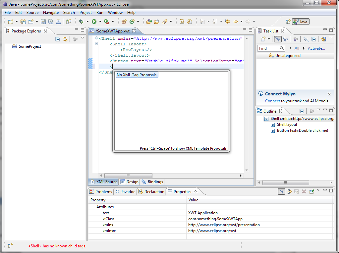Image resolution: width=339 pixels, height=253 pixels.
Task: Click the Debug bug icon
Action: [x=82, y=22]
